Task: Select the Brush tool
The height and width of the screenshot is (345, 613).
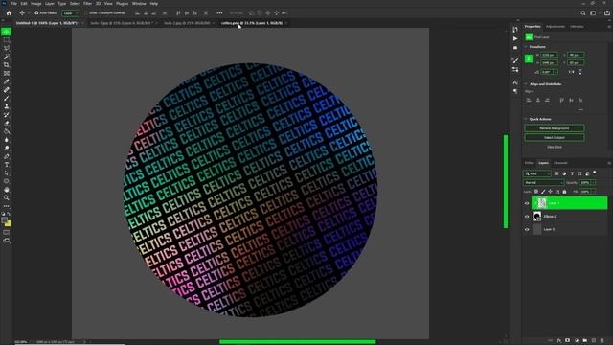Action: pyautogui.click(x=7, y=98)
